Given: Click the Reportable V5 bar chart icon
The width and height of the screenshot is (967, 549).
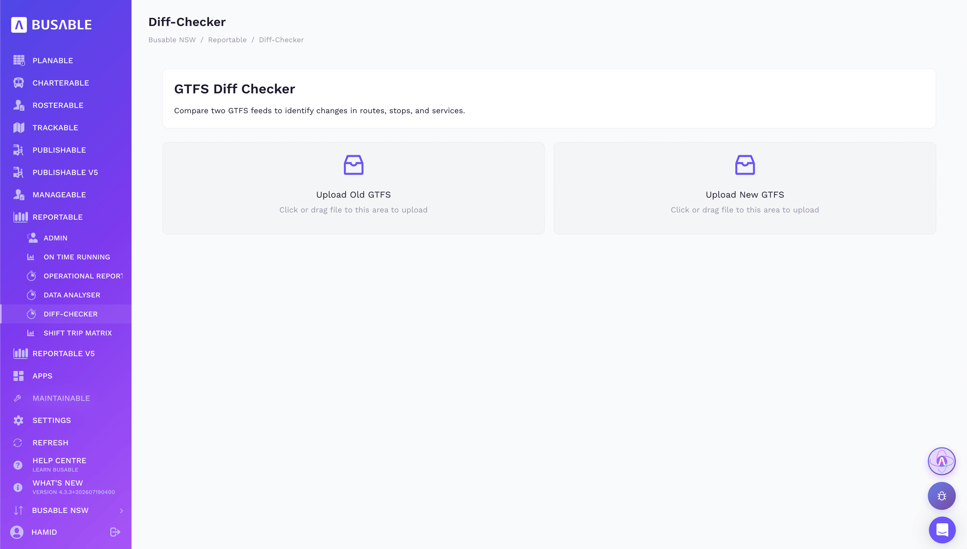Looking at the screenshot, I should pyautogui.click(x=21, y=353).
